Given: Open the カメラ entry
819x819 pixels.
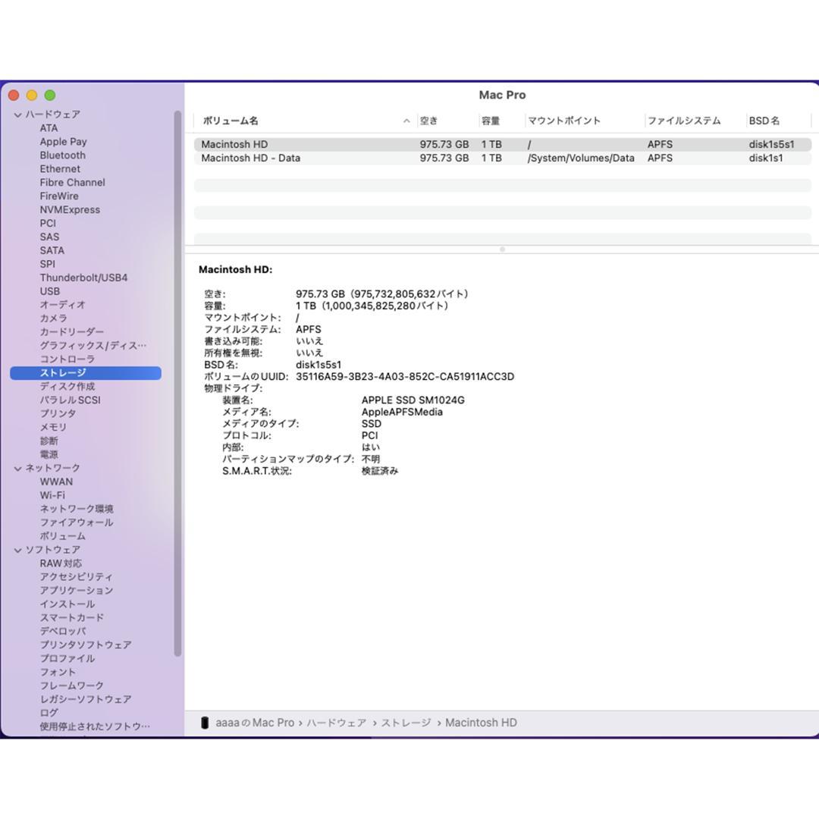Looking at the screenshot, I should (53, 318).
